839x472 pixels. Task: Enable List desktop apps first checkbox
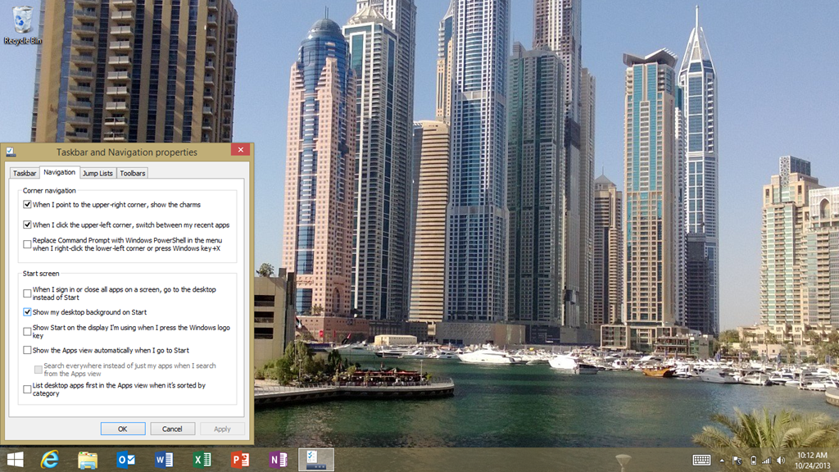click(x=27, y=389)
